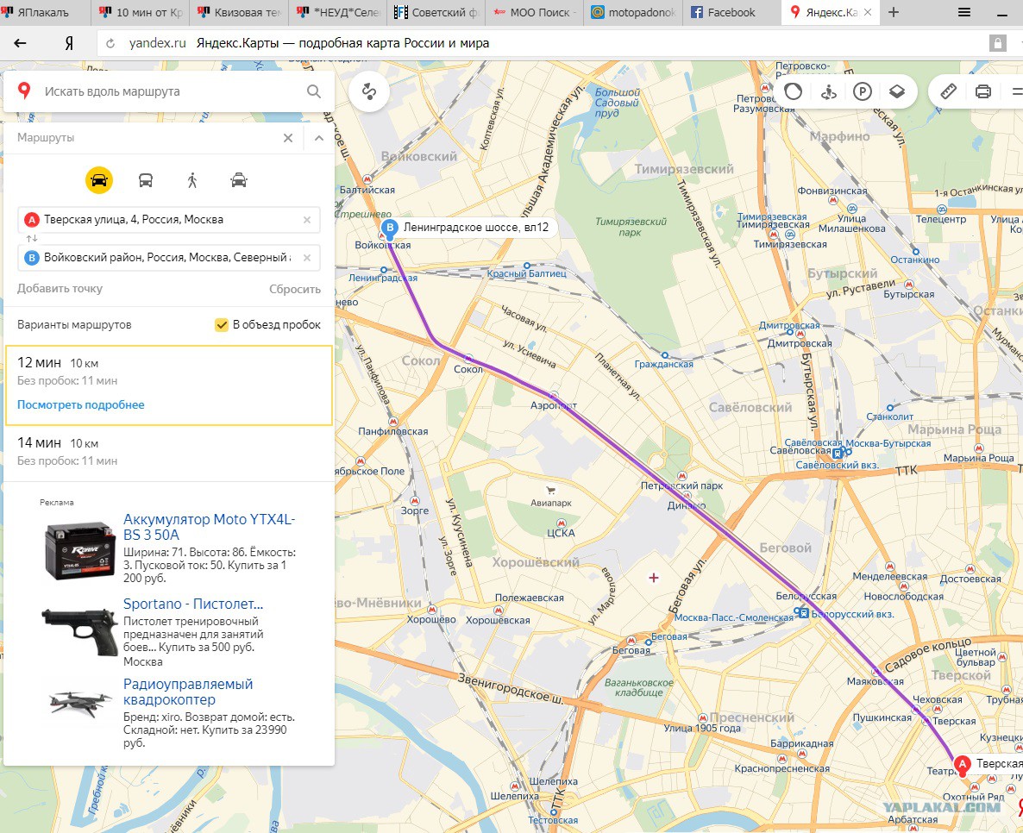This screenshot has height=833, width=1023.
Task: Open browser hamburger menu
Action: click(964, 12)
